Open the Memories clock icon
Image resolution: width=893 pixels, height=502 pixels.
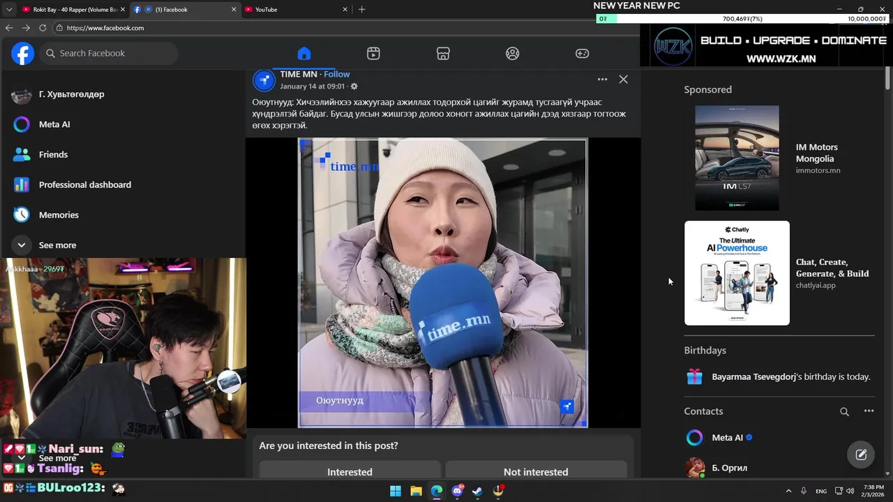[x=22, y=215]
